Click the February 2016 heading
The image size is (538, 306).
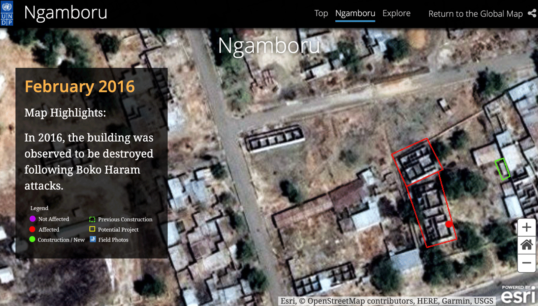tap(80, 86)
